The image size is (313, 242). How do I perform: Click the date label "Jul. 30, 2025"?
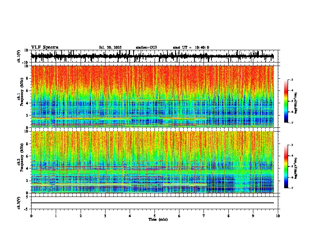(x=110, y=47)
